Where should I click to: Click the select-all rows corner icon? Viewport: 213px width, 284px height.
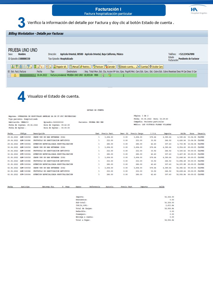[x=8, y=72]
